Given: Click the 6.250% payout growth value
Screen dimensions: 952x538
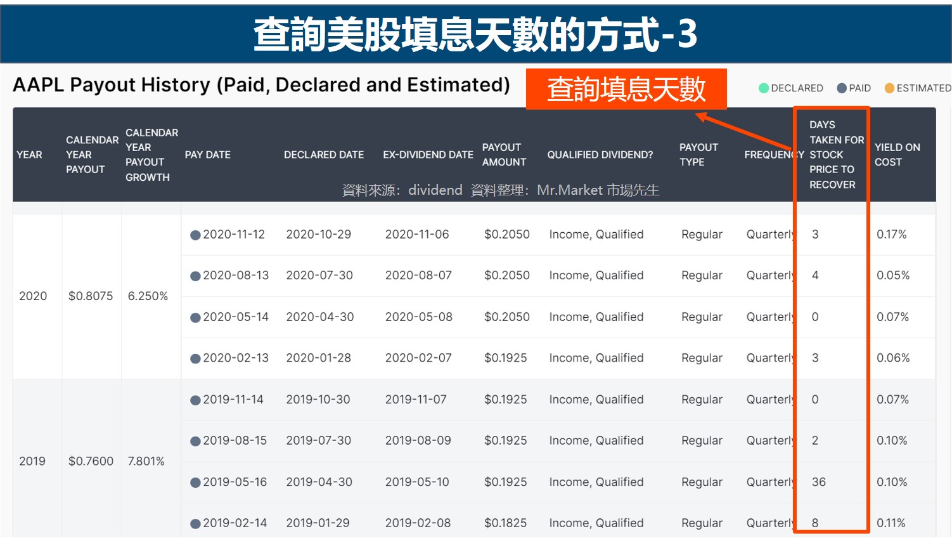Looking at the screenshot, I should (148, 296).
